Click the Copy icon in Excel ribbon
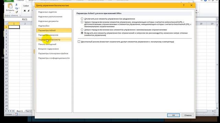This screenshot has width=220, height=123. (x=16, y=8)
